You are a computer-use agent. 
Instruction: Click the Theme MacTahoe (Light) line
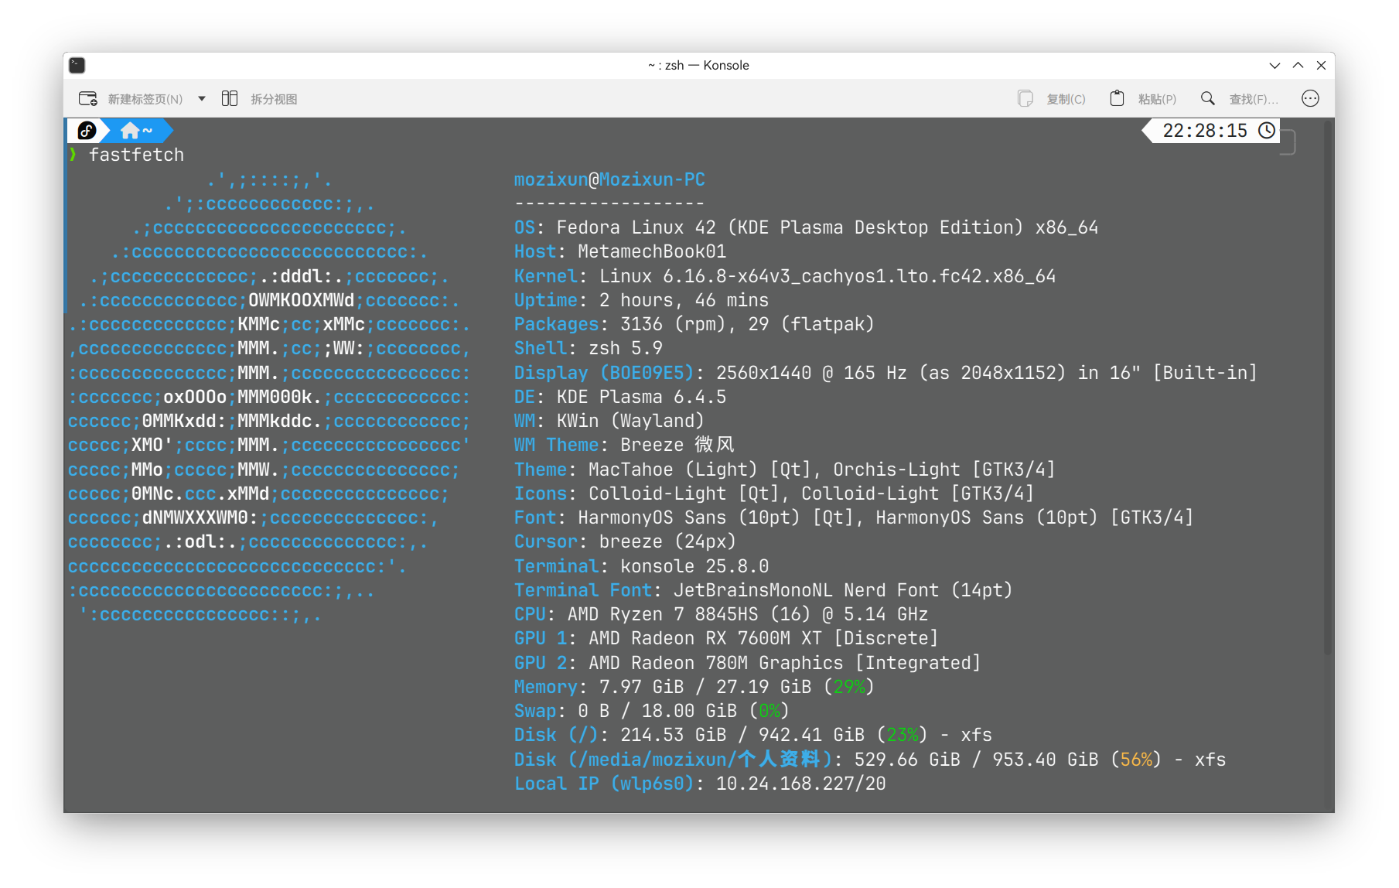point(785,470)
